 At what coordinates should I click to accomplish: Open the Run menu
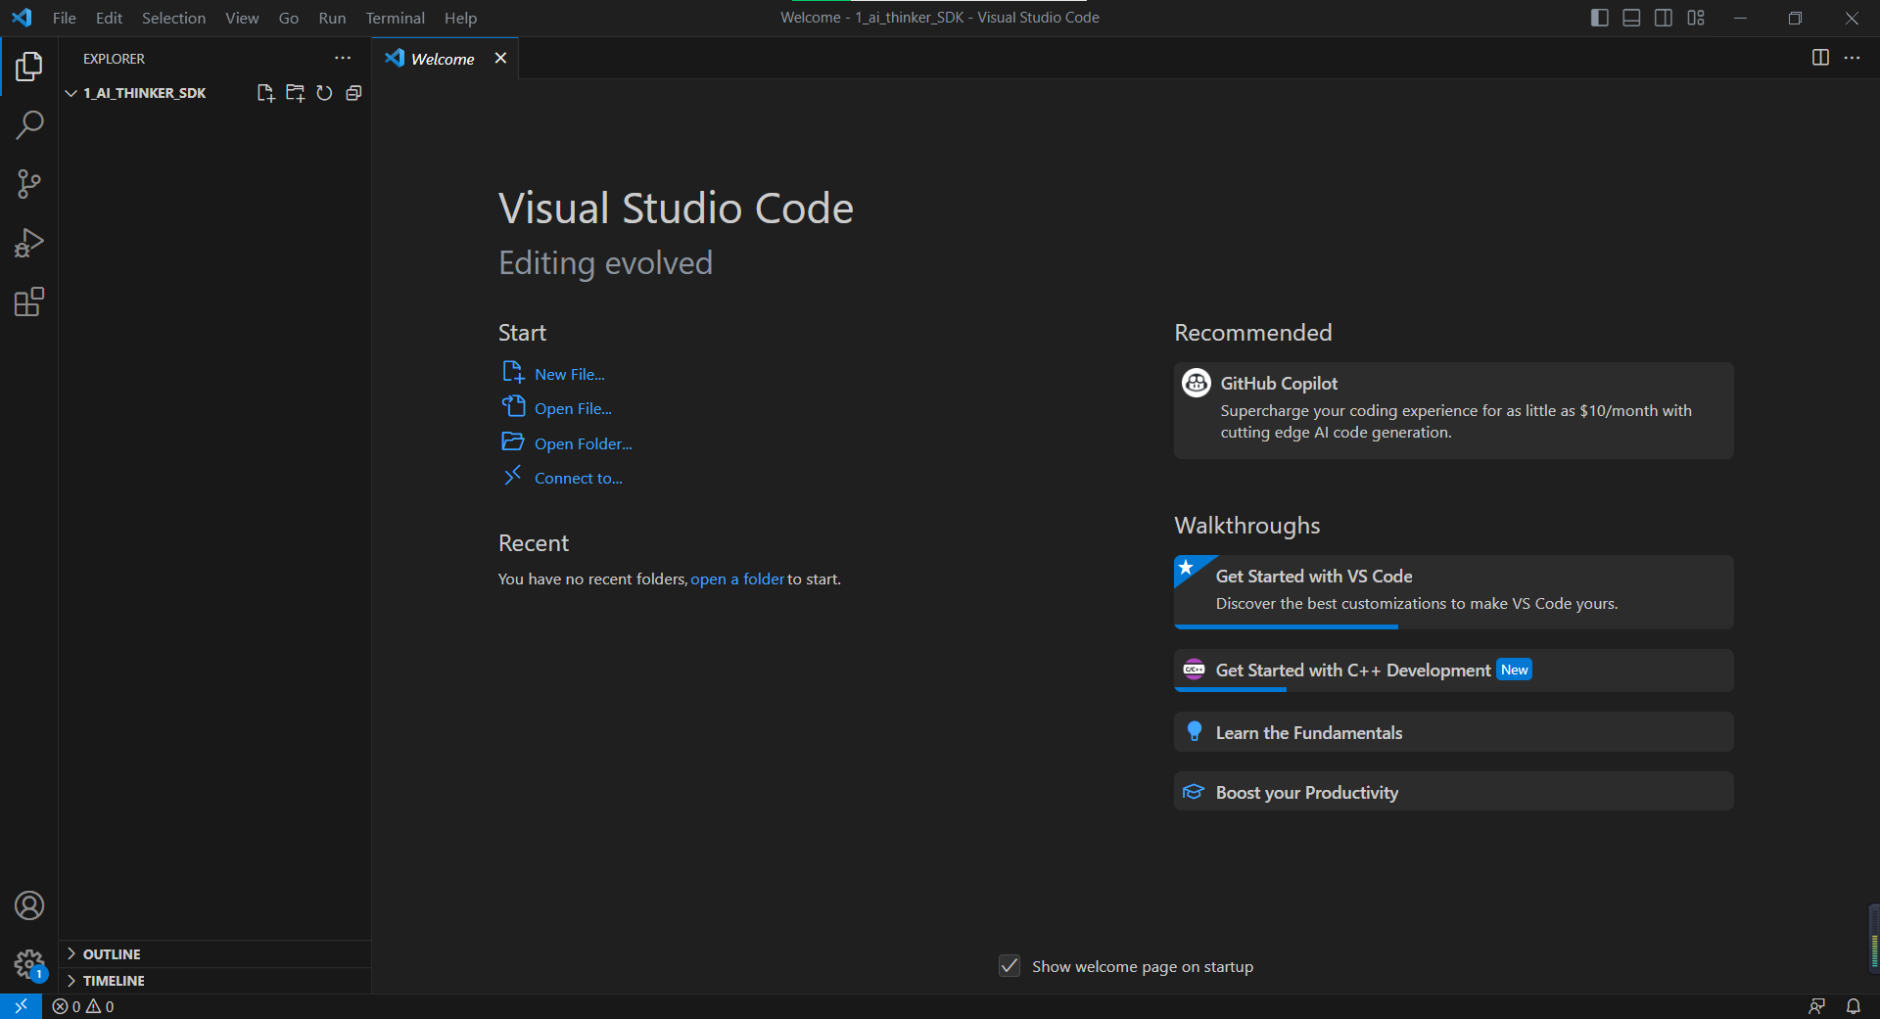[x=332, y=18]
